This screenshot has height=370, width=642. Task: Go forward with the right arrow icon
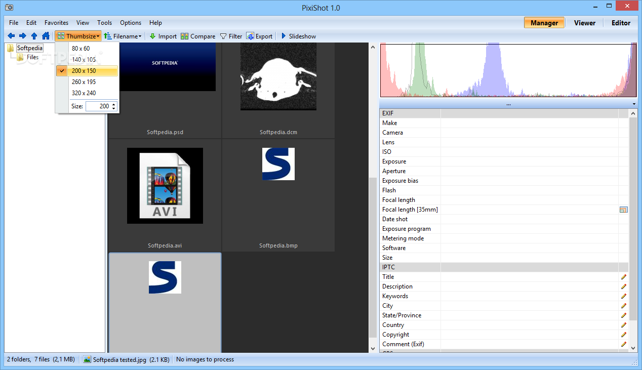pos(22,36)
